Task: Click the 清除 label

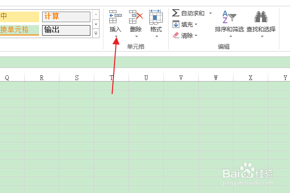Action: (187, 35)
